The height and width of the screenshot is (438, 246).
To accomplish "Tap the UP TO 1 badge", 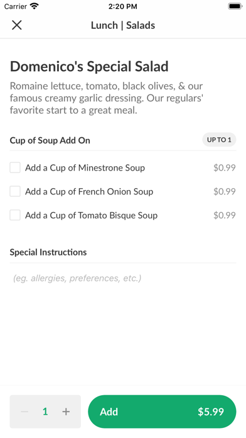I will tap(219, 140).
